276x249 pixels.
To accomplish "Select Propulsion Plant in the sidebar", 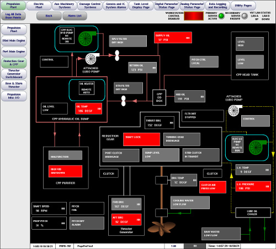I will pos(14,29).
